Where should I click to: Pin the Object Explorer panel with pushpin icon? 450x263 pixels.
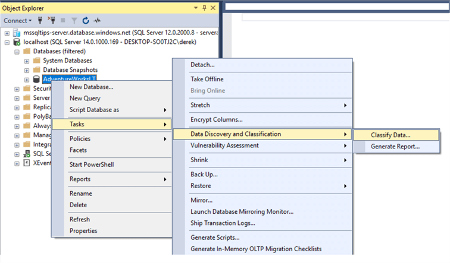click(x=204, y=8)
